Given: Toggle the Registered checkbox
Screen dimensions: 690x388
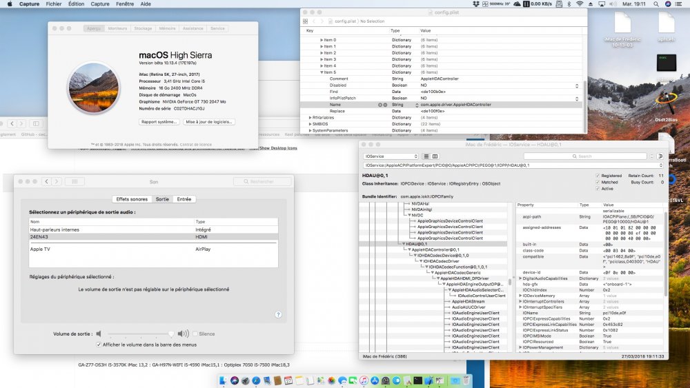Looking at the screenshot, I should (598, 175).
